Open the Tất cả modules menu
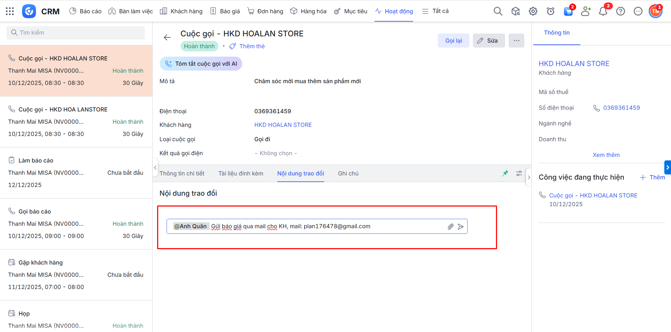The height and width of the screenshot is (332, 671). pos(435,11)
